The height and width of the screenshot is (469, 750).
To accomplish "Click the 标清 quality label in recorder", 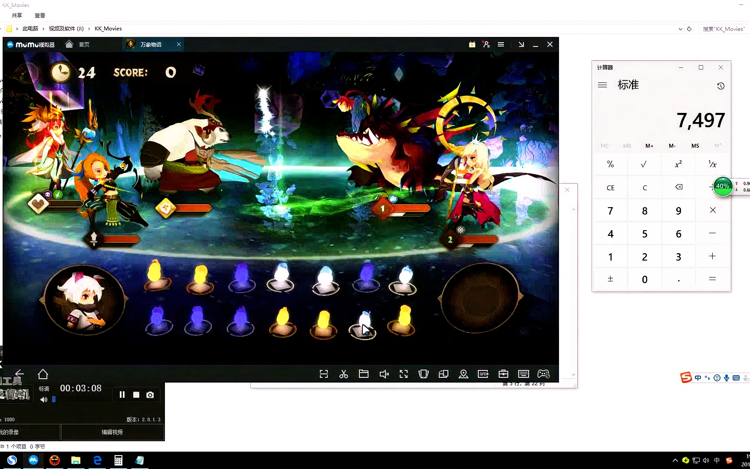I will tap(44, 389).
